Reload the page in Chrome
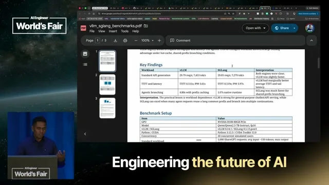Image resolution: width=329 pixels, height=185 pixels. coord(89,14)
